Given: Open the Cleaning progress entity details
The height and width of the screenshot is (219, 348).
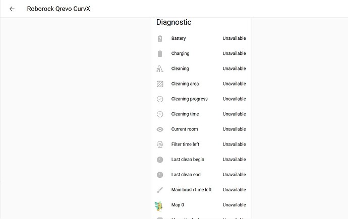Looking at the screenshot, I should click(x=189, y=99).
